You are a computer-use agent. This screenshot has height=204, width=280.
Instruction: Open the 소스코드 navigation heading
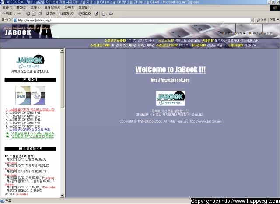pos(166,40)
